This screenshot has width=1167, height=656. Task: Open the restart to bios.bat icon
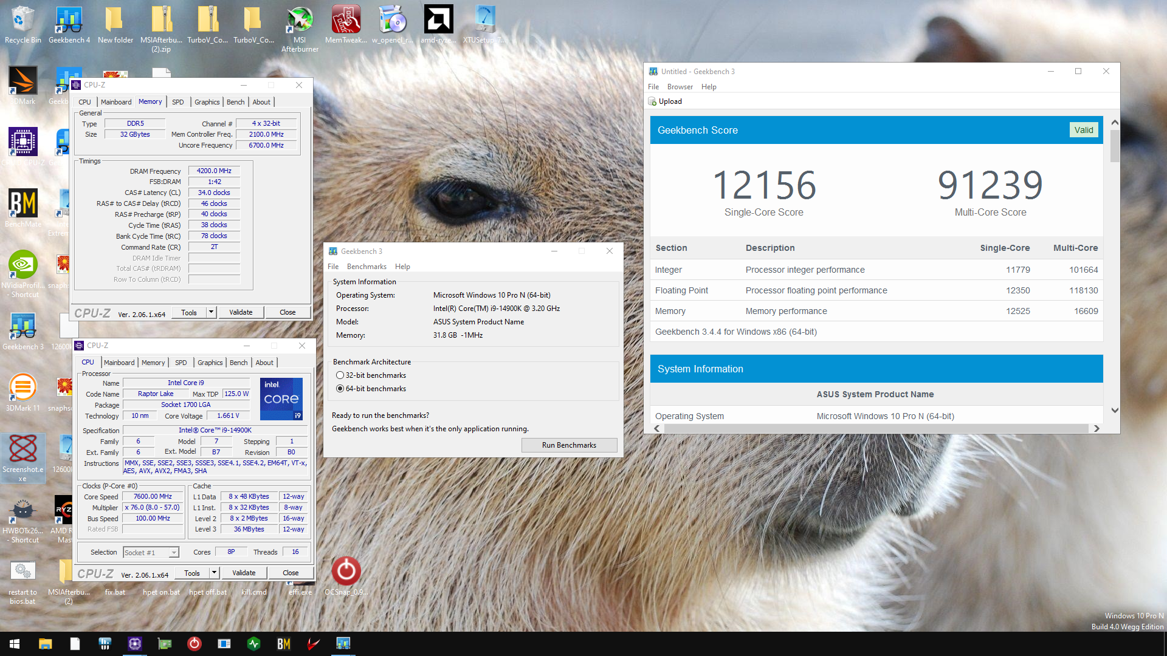point(22,582)
